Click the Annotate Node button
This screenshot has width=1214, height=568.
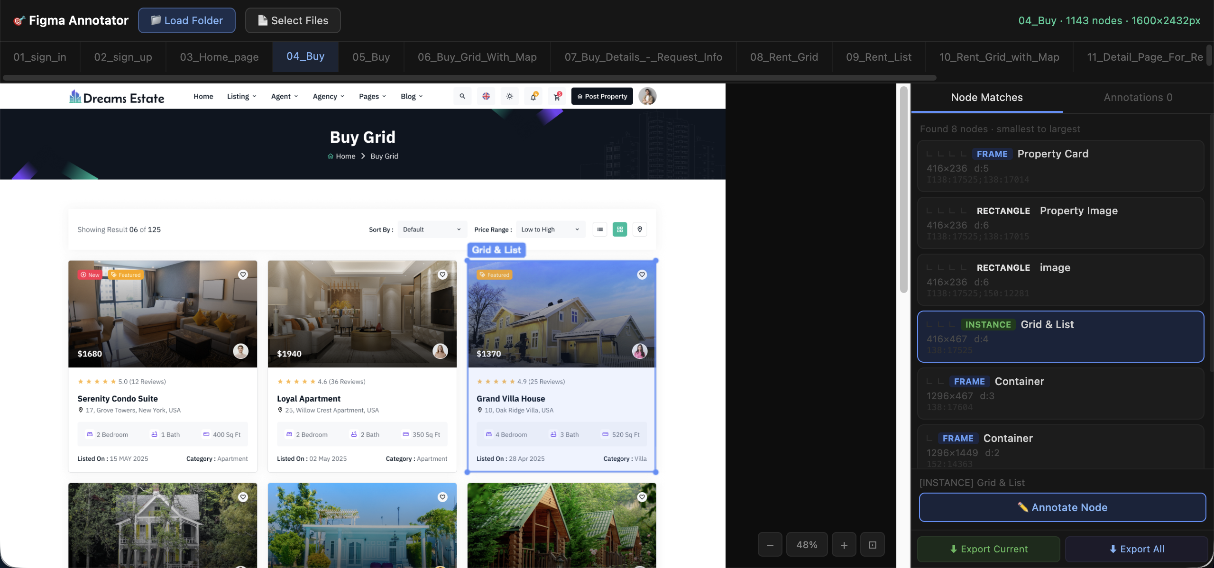pyautogui.click(x=1062, y=507)
